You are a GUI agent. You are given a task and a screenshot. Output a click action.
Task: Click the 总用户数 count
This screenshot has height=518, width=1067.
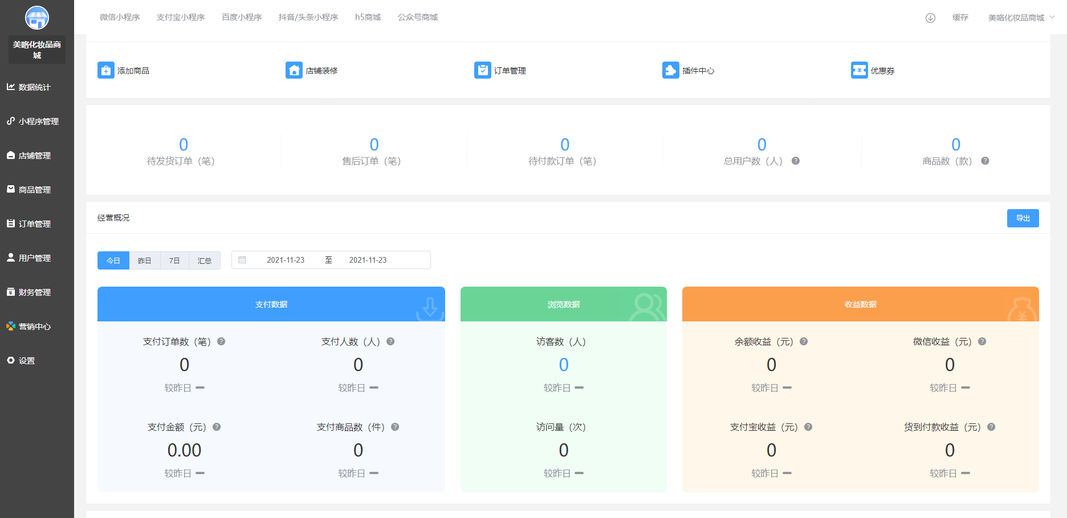tap(762, 144)
